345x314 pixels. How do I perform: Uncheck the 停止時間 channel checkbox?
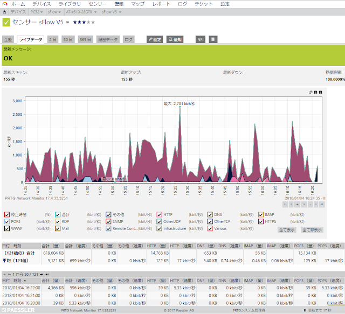[x=7, y=214]
